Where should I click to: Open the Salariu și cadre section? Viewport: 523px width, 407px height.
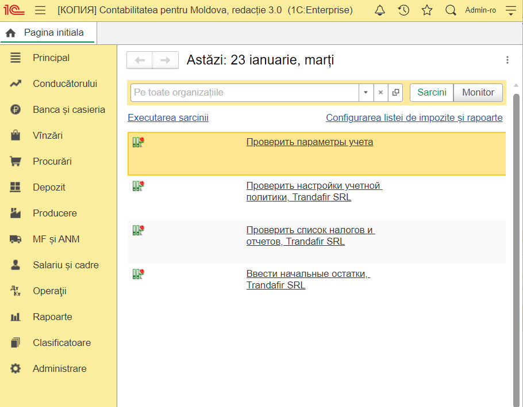[66, 265]
